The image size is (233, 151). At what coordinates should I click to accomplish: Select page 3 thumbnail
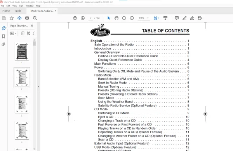point(22,104)
